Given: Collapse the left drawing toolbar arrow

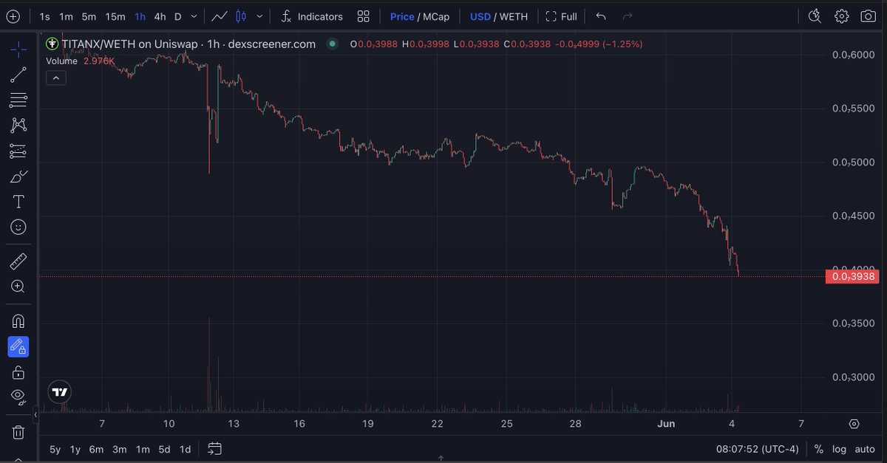Looking at the screenshot, I should [35, 414].
